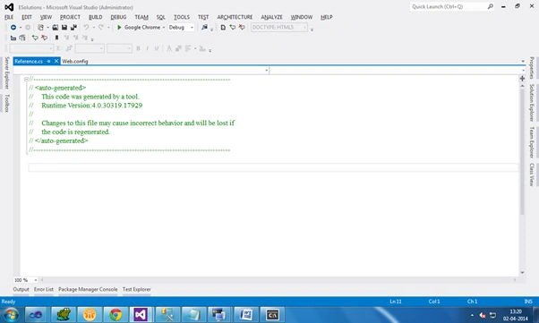The height and width of the screenshot is (323, 539).
Task: Select the Reference.cs tab
Action: point(29,61)
